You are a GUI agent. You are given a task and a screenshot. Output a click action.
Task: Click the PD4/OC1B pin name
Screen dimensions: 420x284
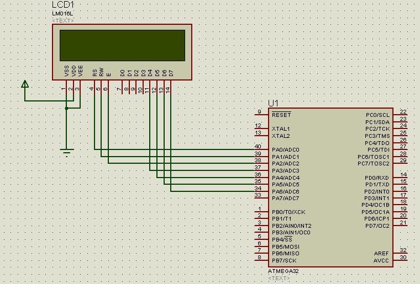pos(375,205)
